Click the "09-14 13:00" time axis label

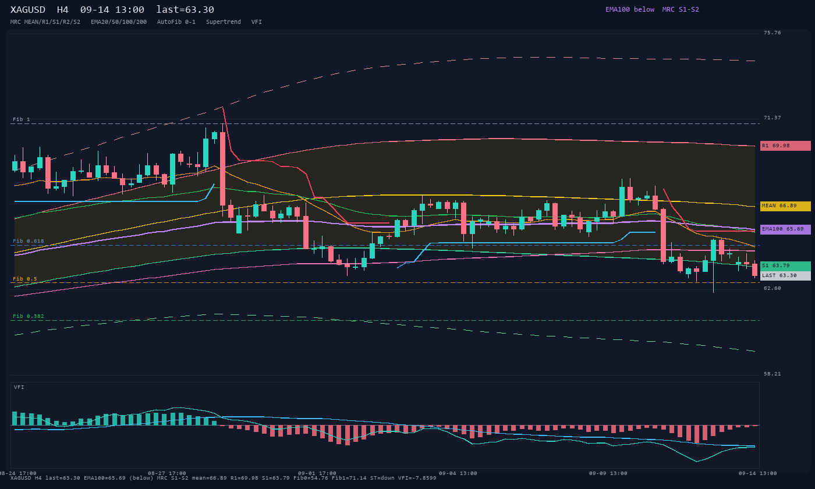(758, 473)
